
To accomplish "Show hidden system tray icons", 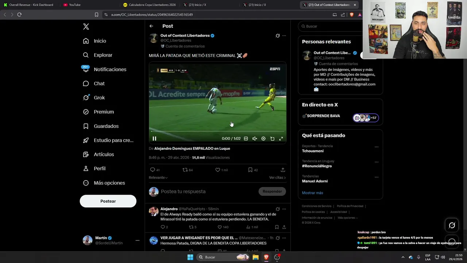I will (x=403, y=257).
